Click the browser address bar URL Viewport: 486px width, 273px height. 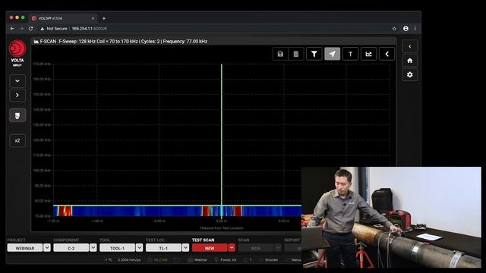pyautogui.click(x=90, y=29)
